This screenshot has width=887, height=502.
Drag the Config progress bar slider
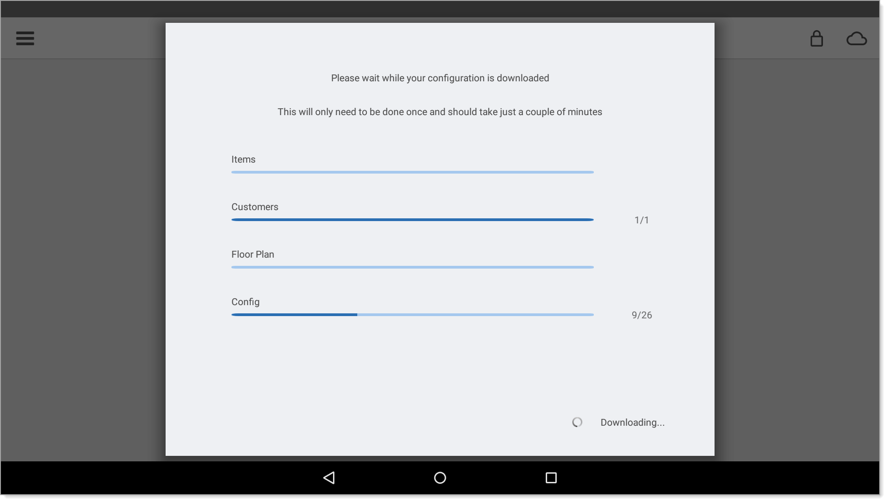coord(356,315)
